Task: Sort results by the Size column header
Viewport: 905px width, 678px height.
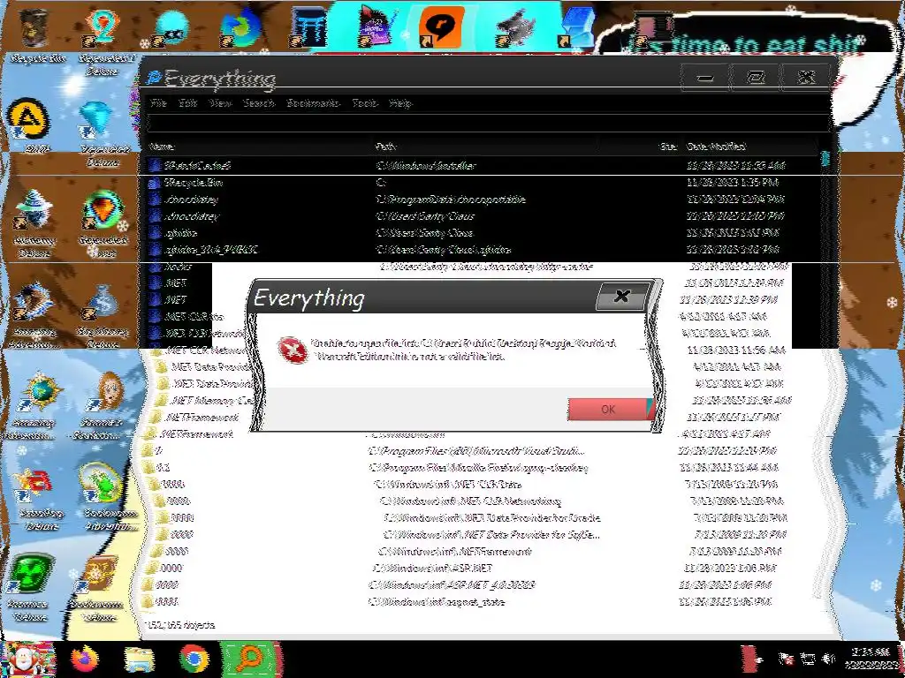Action: [x=641, y=147]
